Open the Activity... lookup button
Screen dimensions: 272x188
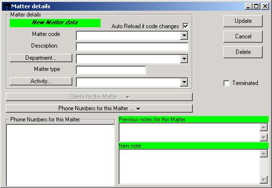41,81
